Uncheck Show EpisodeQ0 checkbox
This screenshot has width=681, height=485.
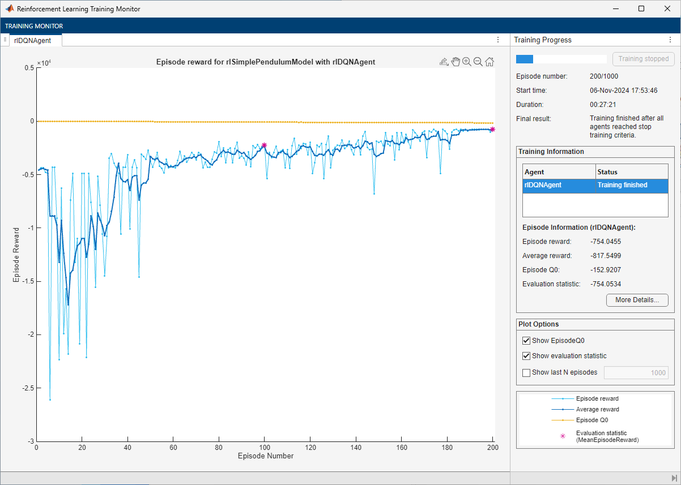point(526,341)
